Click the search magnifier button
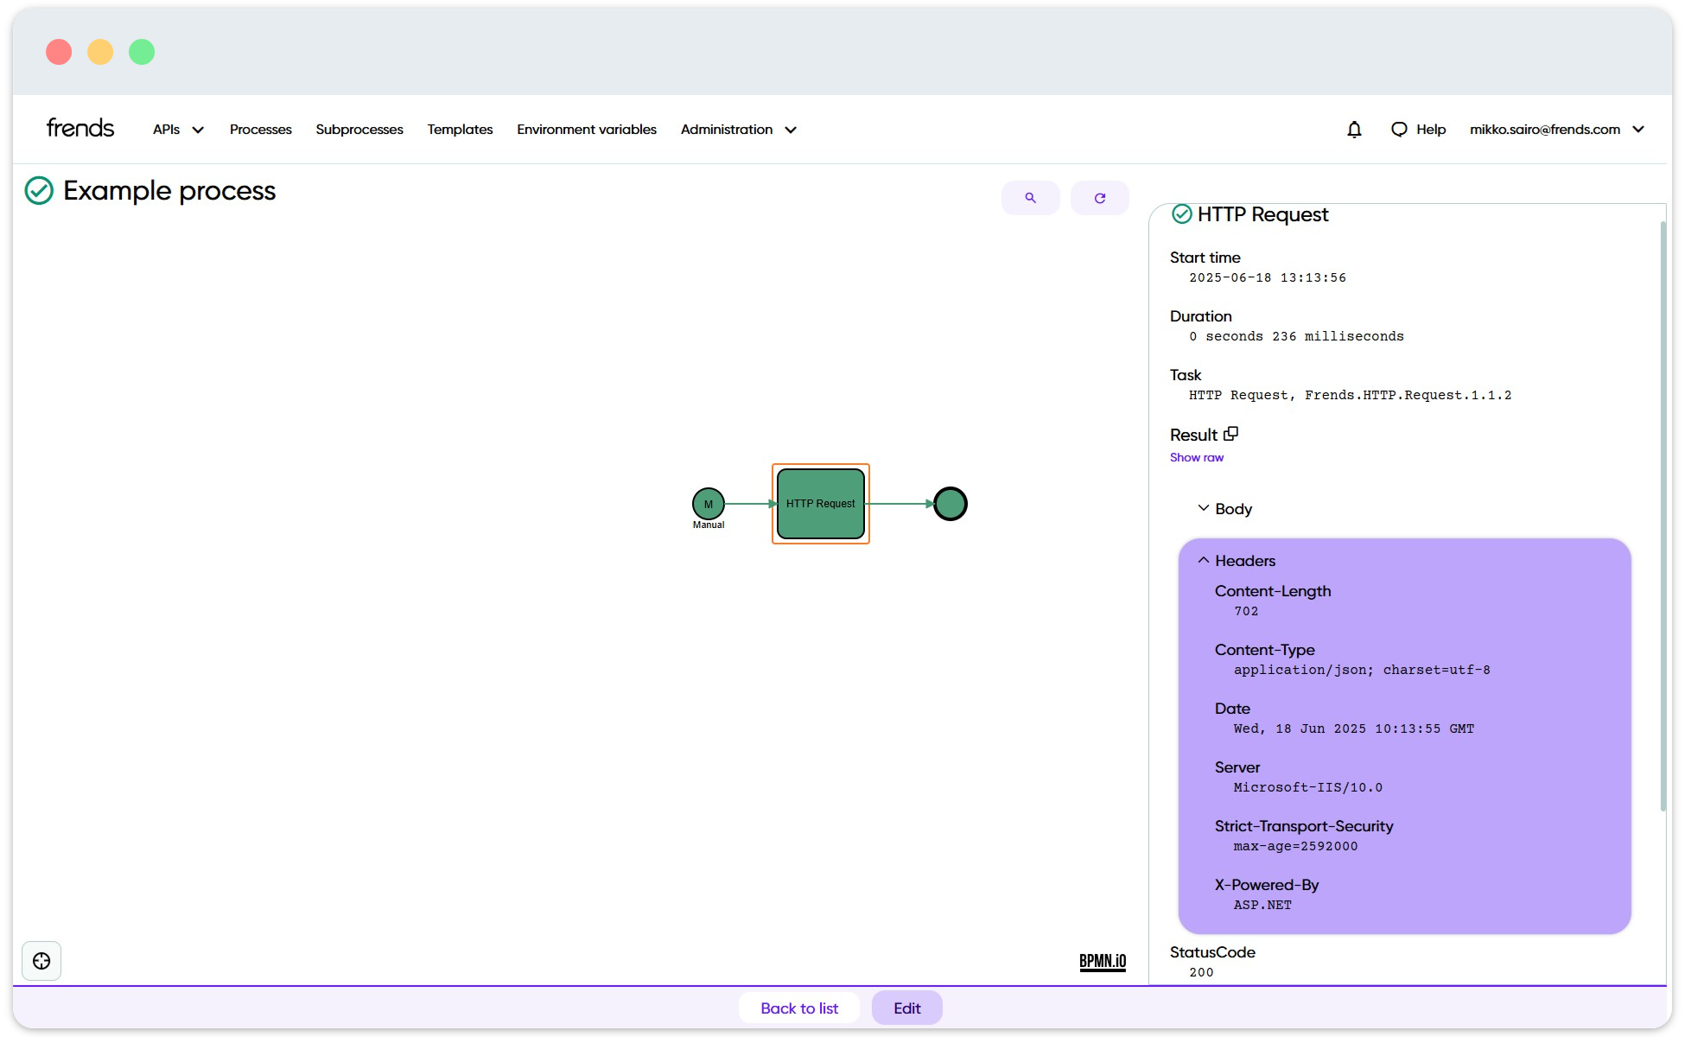Image resolution: width=1685 pixels, height=1037 pixels. [x=1030, y=198]
